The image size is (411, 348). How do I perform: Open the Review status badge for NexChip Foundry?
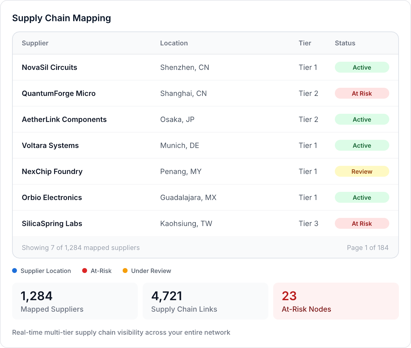coord(362,171)
